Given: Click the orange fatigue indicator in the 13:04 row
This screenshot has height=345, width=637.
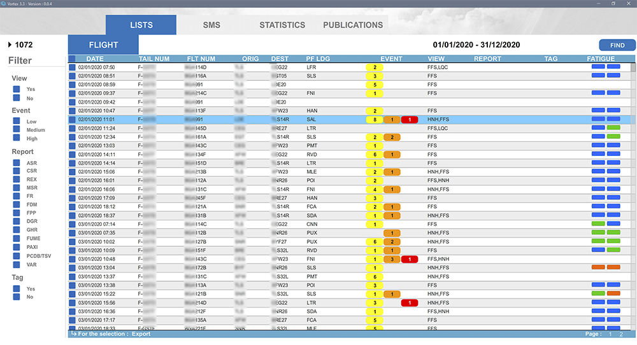Looking at the screenshot, I should (x=598, y=267).
